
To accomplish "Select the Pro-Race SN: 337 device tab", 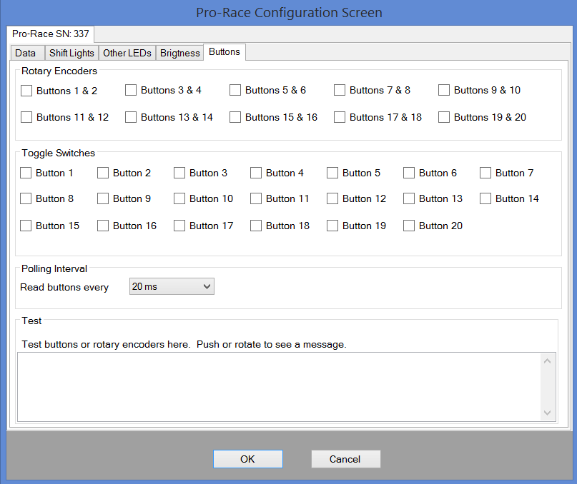I will 50,34.
